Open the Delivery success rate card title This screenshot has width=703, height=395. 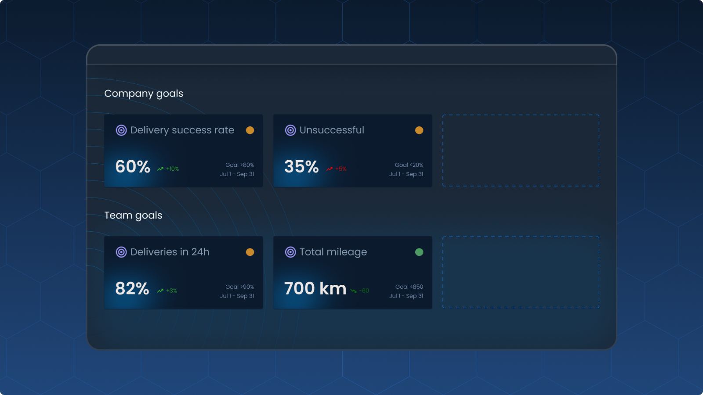click(x=182, y=130)
